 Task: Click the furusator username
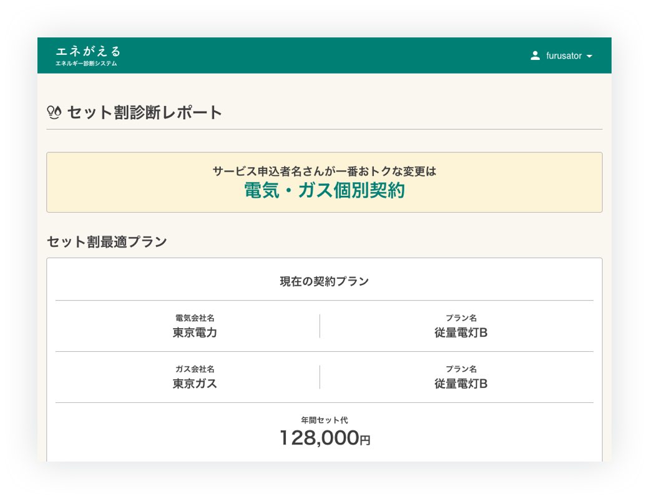(x=564, y=56)
